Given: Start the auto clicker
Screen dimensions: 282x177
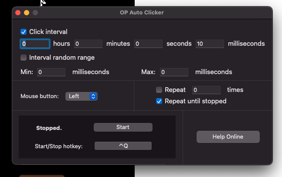Looking at the screenshot, I should (x=123, y=127).
